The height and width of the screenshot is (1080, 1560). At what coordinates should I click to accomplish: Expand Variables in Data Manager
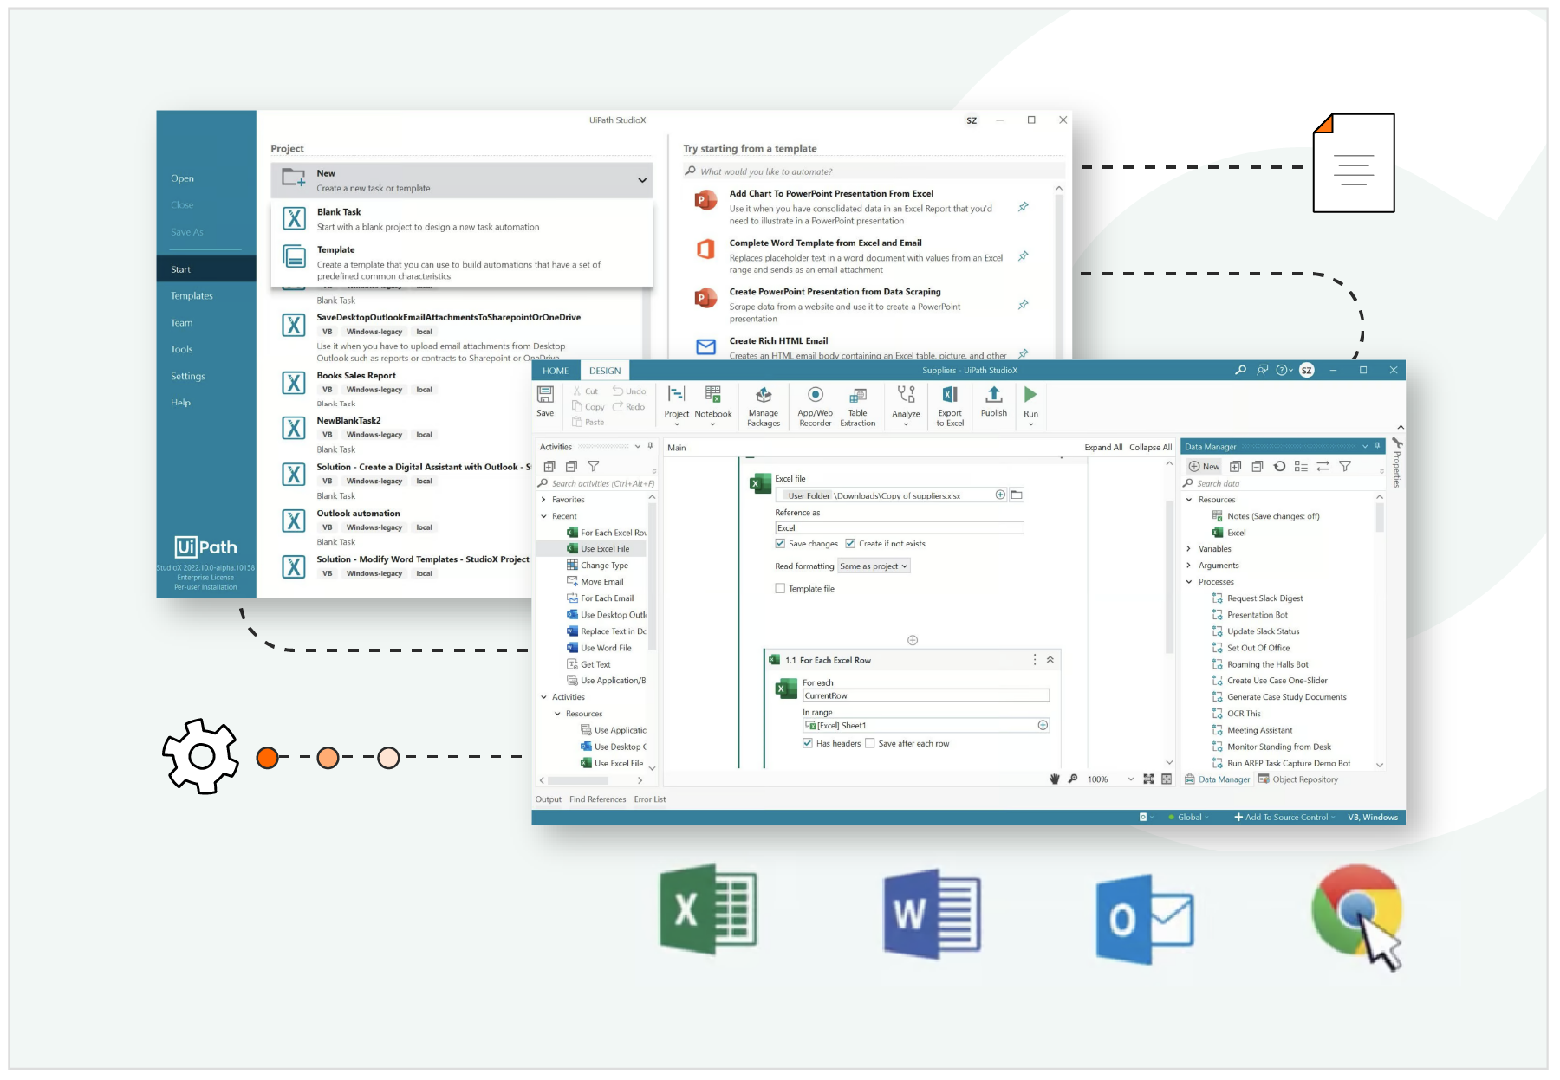pyautogui.click(x=1189, y=549)
